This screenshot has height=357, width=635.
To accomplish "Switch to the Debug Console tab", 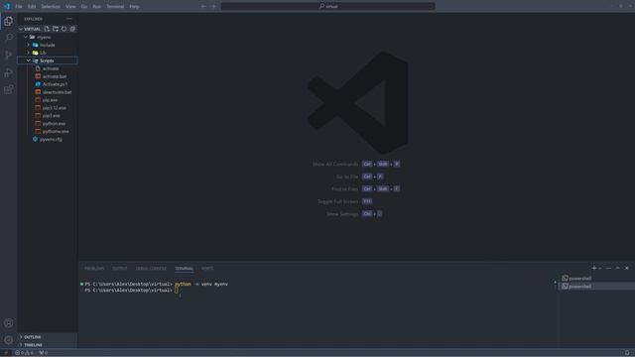I will [151, 269].
